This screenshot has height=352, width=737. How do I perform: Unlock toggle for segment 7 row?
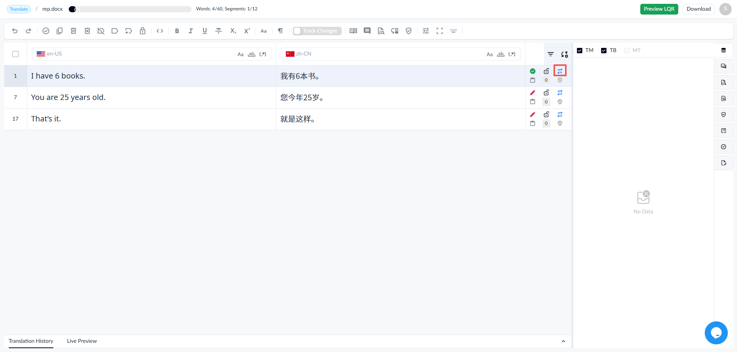(x=546, y=93)
